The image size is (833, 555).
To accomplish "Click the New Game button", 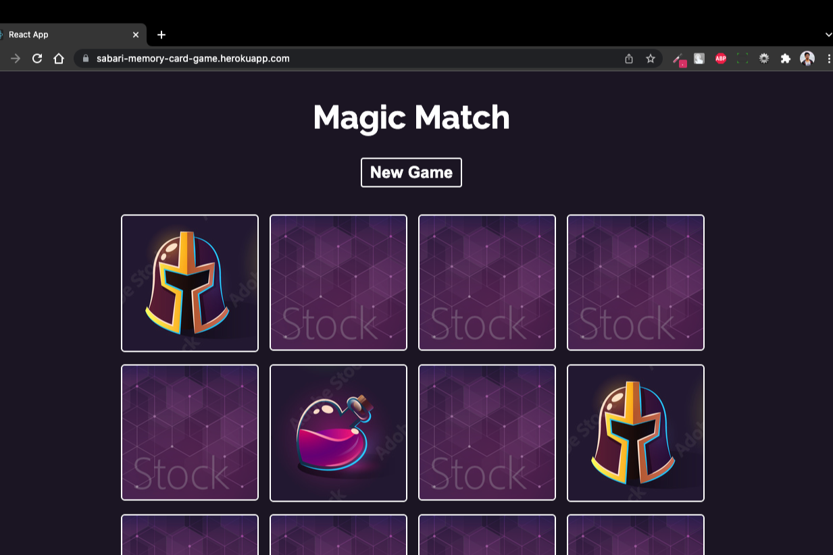I will 411,172.
